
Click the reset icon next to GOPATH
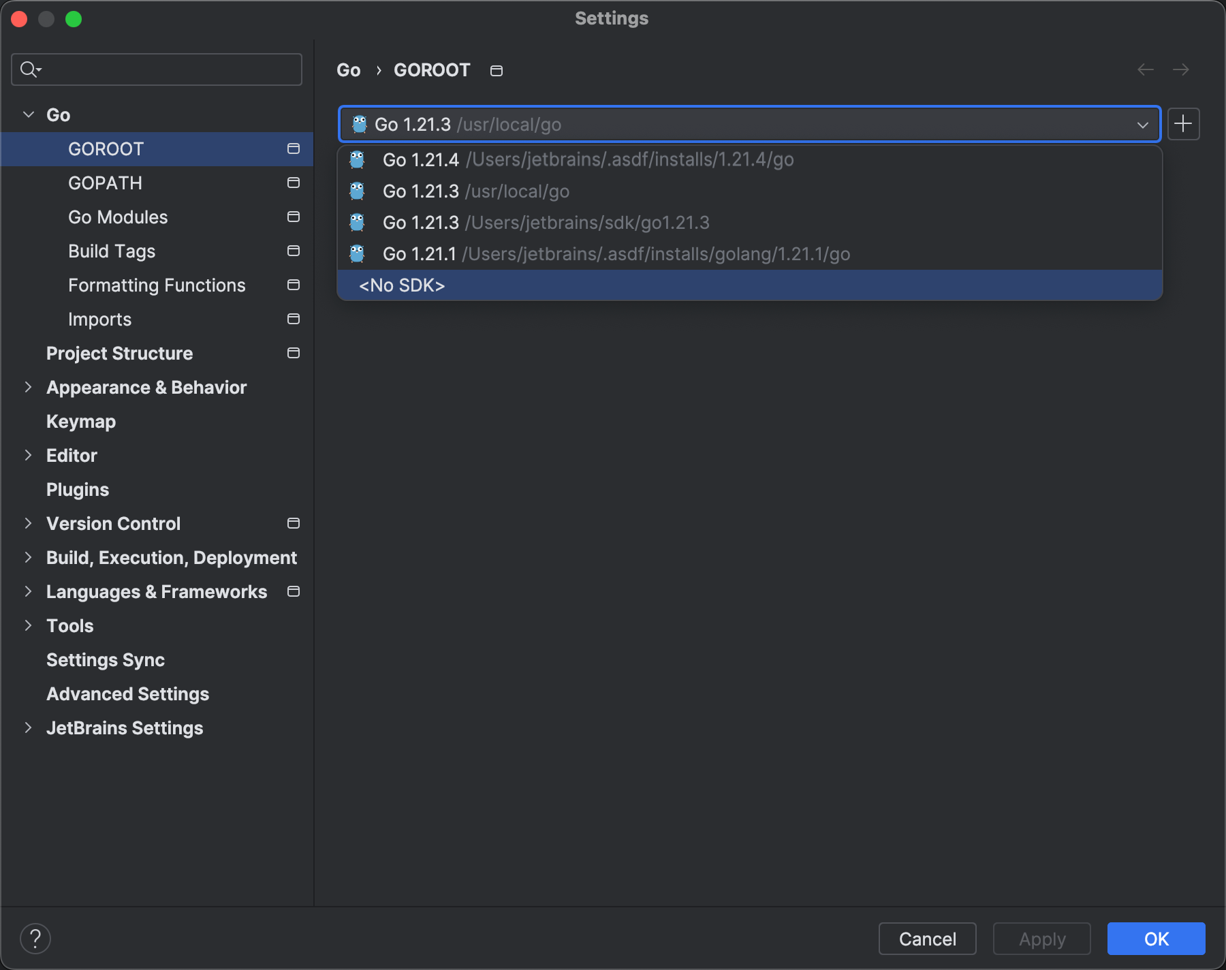(x=293, y=183)
